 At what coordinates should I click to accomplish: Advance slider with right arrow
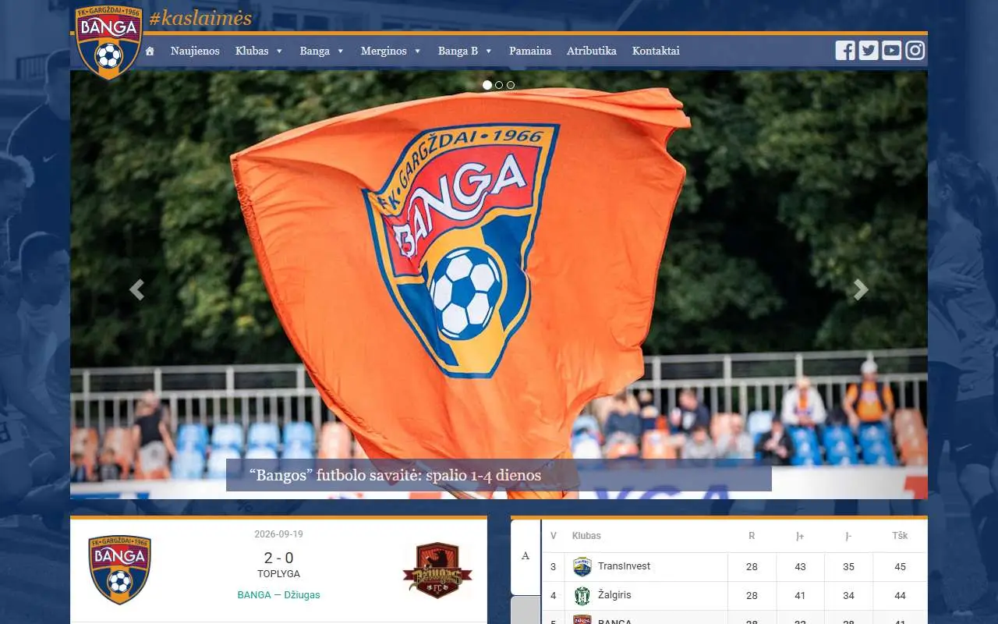coord(861,289)
